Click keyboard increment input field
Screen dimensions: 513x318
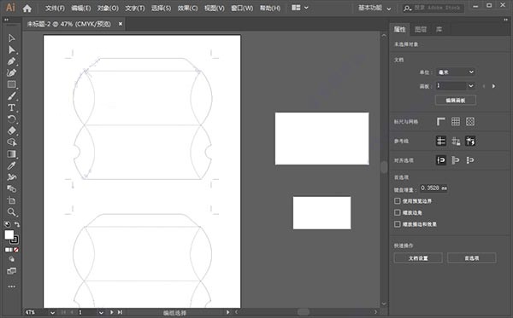(433, 188)
